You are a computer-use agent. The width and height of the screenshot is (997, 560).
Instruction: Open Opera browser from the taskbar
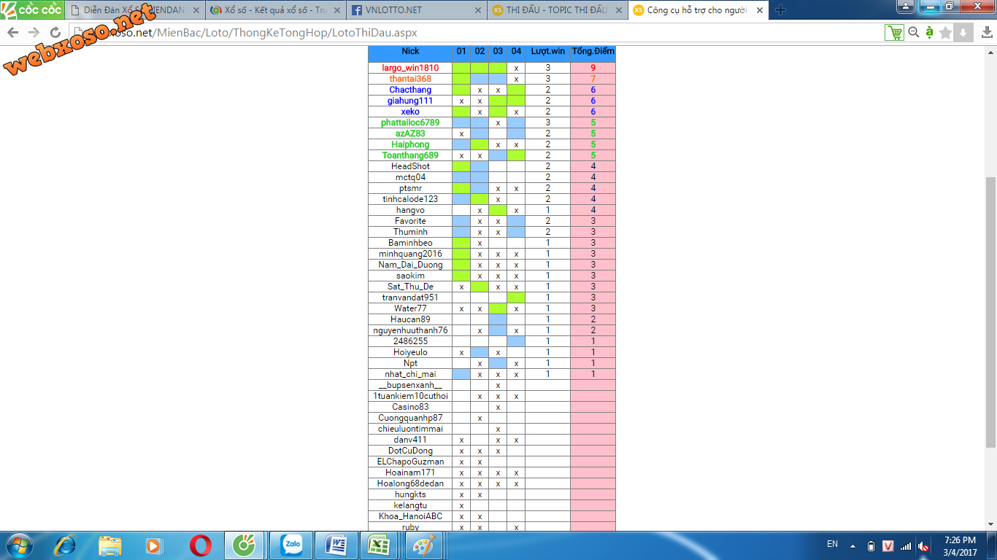click(x=201, y=545)
